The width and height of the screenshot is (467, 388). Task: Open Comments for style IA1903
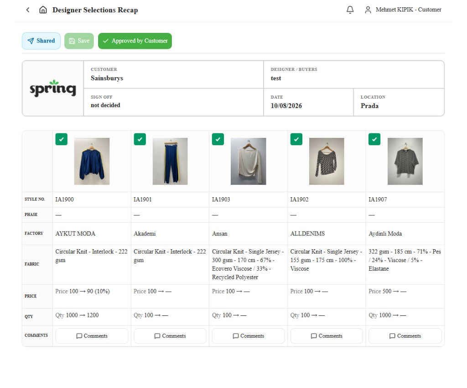249,336
